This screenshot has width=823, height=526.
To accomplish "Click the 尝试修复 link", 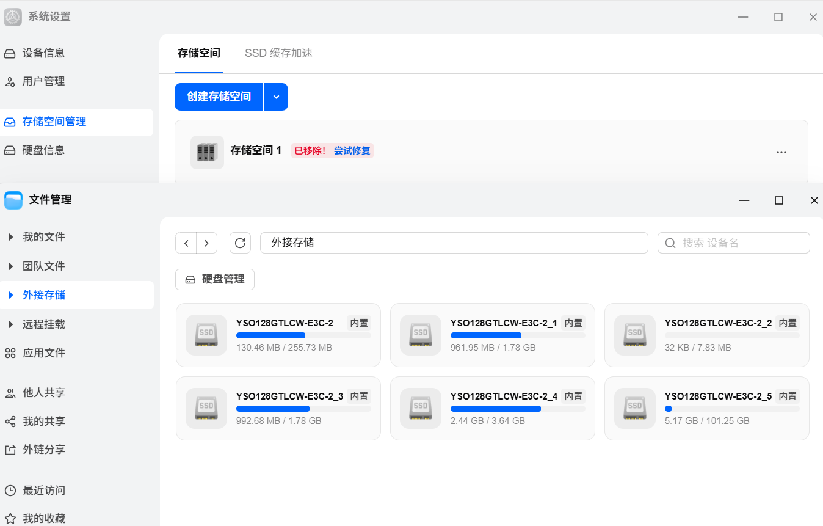I will tap(352, 150).
